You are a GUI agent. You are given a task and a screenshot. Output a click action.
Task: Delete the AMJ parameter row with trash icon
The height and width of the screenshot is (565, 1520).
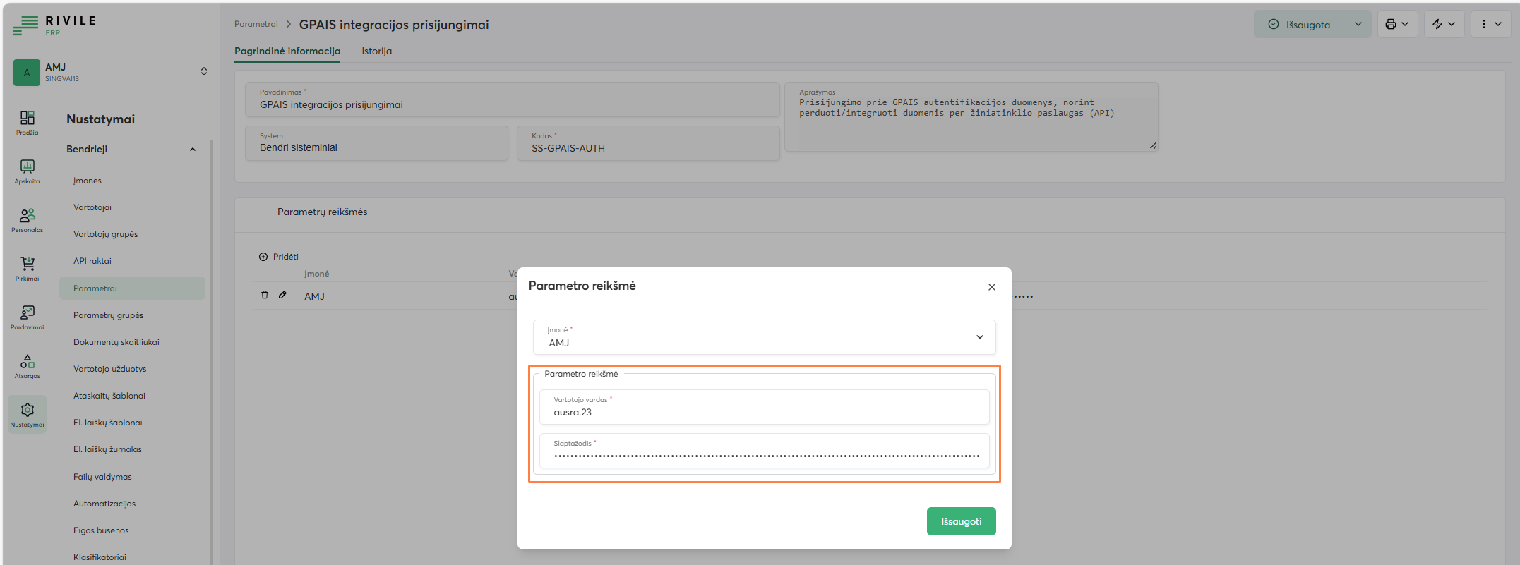tap(265, 296)
